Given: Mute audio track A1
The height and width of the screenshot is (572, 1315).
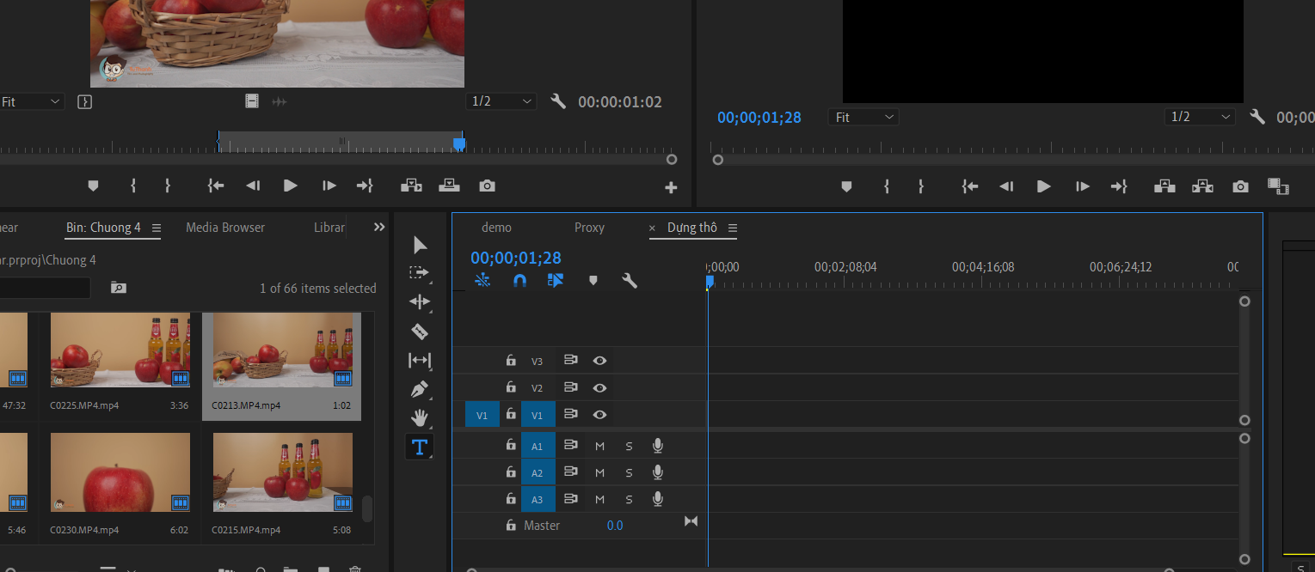Looking at the screenshot, I should coord(599,447).
